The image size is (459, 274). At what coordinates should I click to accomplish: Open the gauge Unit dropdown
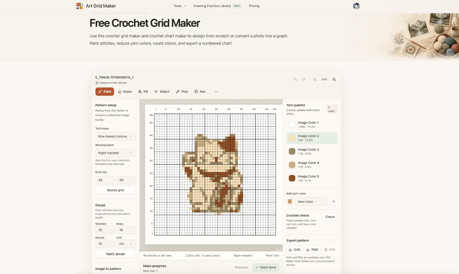coord(126,244)
